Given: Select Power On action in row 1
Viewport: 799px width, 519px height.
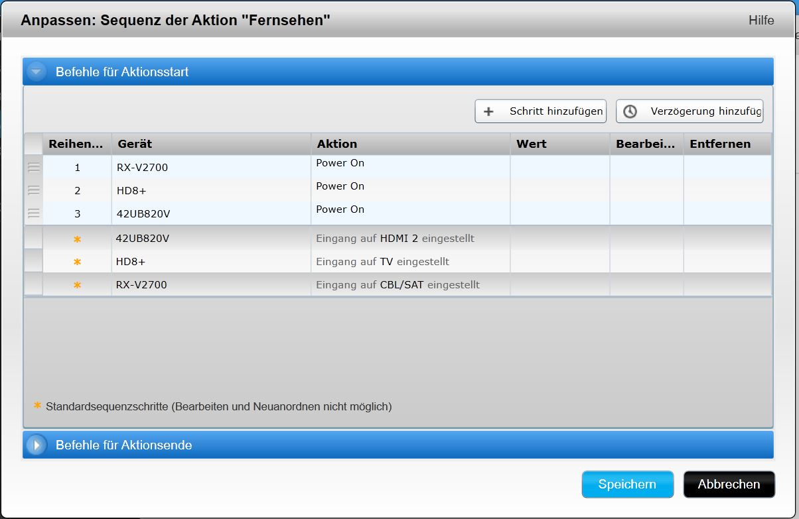Looking at the screenshot, I should click(340, 163).
